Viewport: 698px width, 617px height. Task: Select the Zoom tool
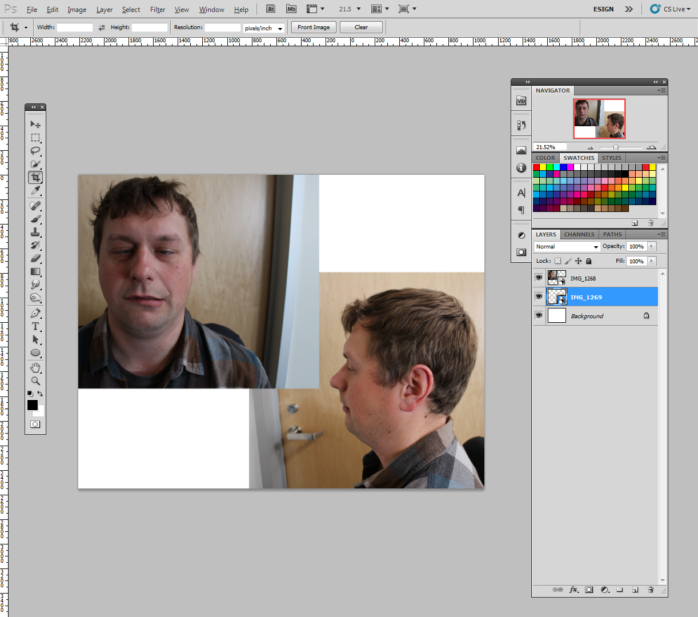tap(35, 381)
